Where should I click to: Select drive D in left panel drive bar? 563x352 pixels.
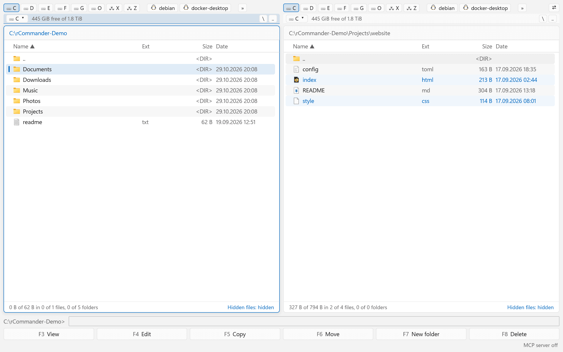pos(28,8)
